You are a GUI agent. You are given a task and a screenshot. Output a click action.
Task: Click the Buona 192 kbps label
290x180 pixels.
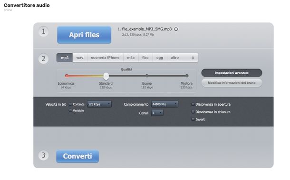point(147,85)
